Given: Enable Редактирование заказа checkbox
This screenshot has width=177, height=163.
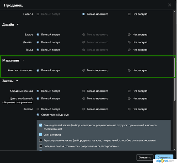Looking at the screenshot, I should (40, 140).
